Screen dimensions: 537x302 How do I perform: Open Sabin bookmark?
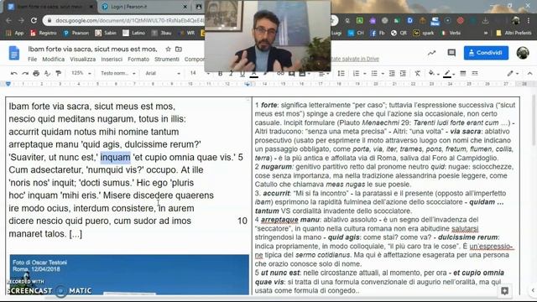pos(106,33)
